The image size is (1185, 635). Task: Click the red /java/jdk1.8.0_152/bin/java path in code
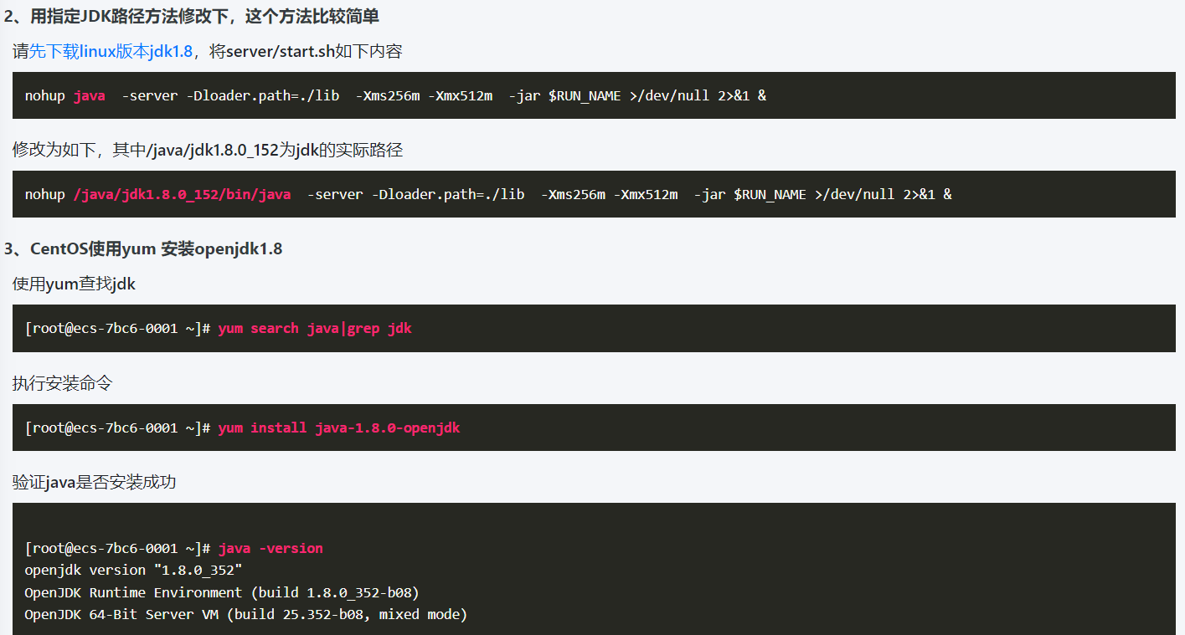pos(182,194)
